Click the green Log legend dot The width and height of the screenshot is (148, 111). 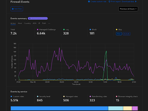pos(64,29)
